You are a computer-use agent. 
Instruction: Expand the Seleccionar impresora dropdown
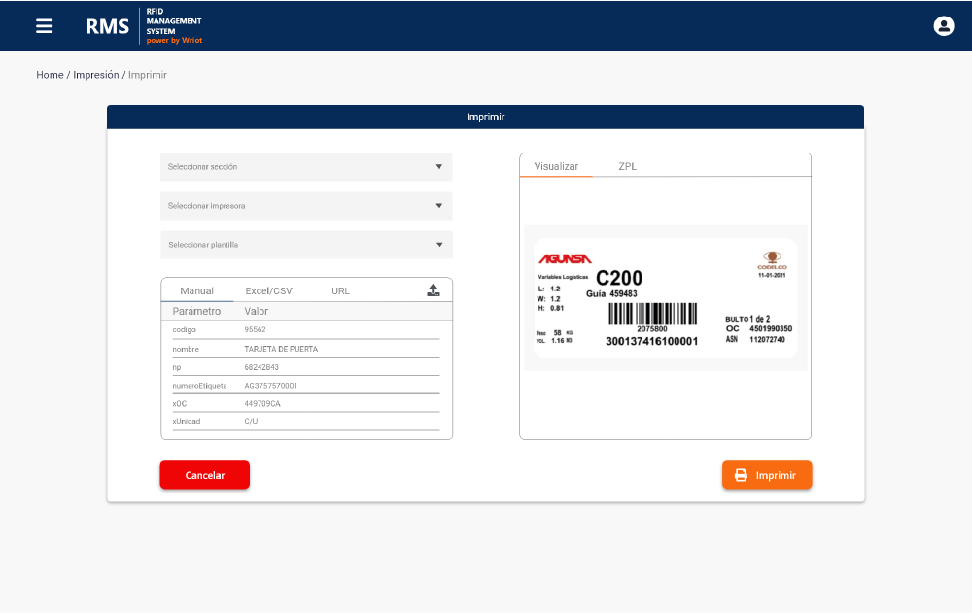tap(306, 205)
